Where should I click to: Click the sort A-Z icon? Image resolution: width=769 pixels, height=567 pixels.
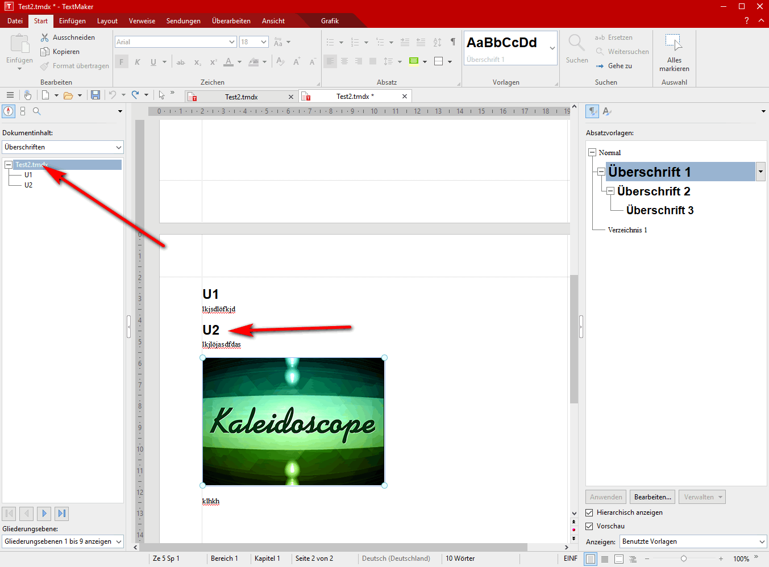pos(437,42)
